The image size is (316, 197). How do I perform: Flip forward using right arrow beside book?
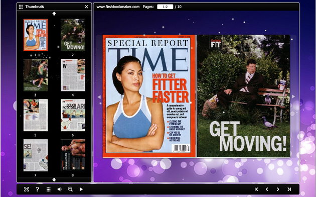click(293, 96)
